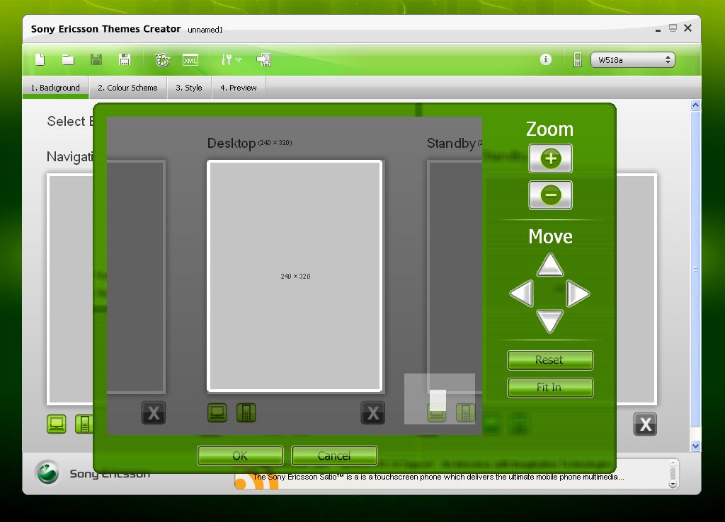This screenshot has width=725, height=522.
Task: Click computer icon under Navigation preview
Action: point(57,424)
